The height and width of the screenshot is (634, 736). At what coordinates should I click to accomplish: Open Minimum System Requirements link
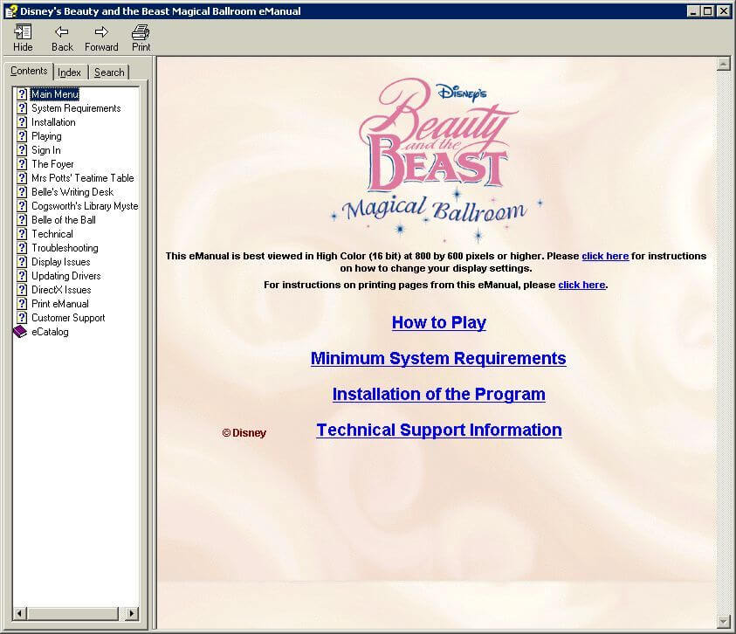pos(438,358)
